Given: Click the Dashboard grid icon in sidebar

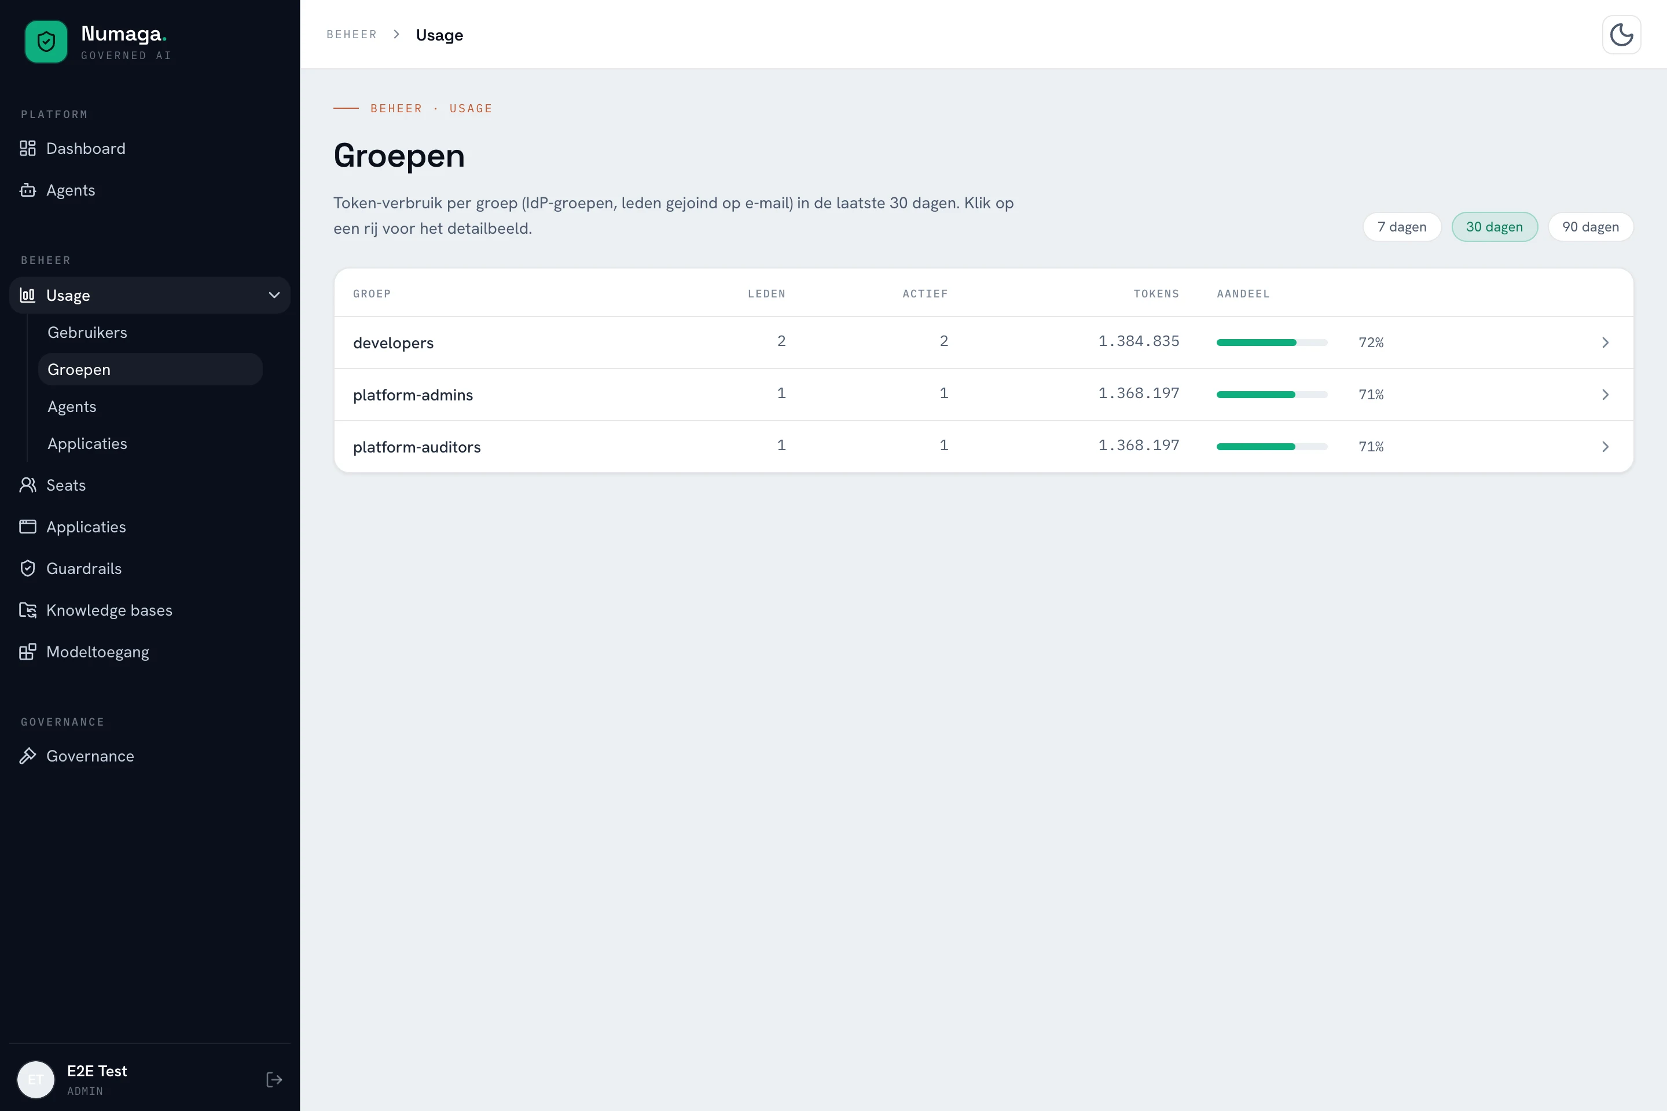Looking at the screenshot, I should [x=28, y=148].
